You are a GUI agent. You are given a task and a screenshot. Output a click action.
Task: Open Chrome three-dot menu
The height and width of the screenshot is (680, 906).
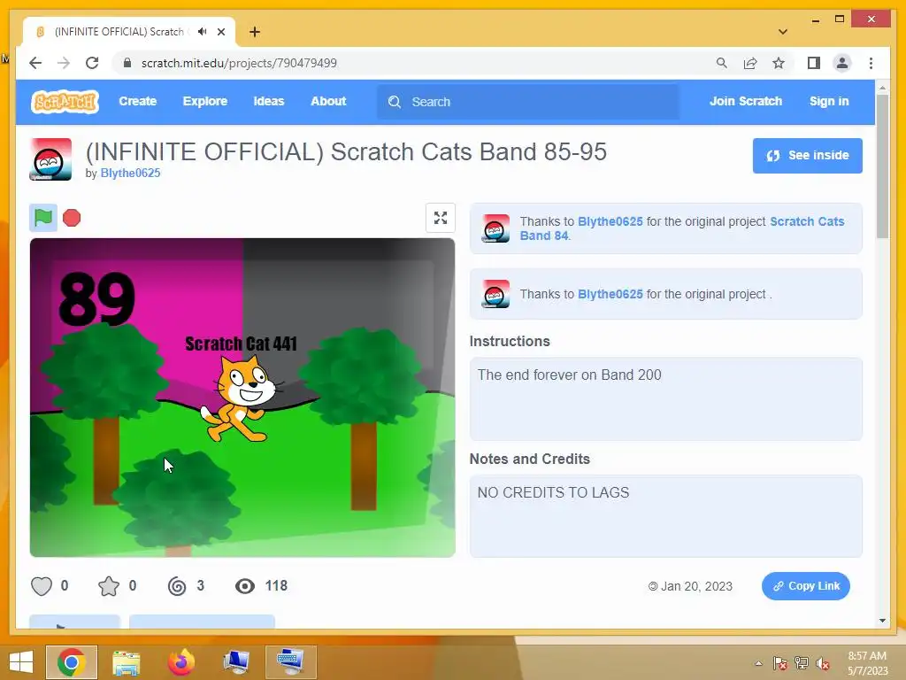(871, 63)
